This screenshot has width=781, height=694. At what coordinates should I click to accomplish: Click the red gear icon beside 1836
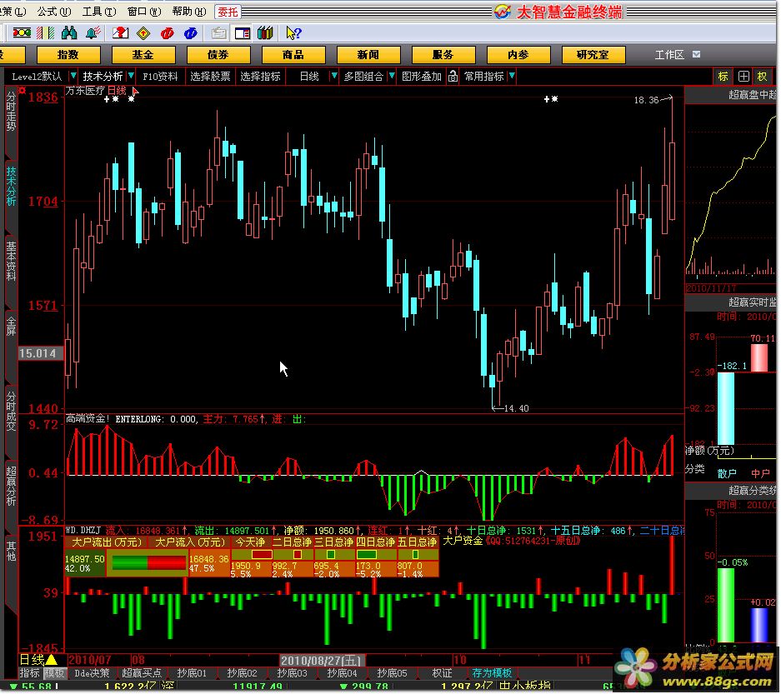22,90
